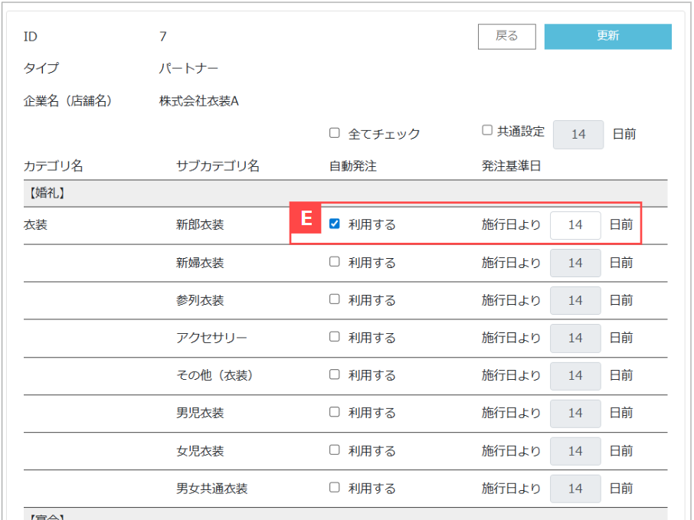The image size is (694, 520).
Task: Click the days field for 男女共通衣装
Action: (575, 488)
